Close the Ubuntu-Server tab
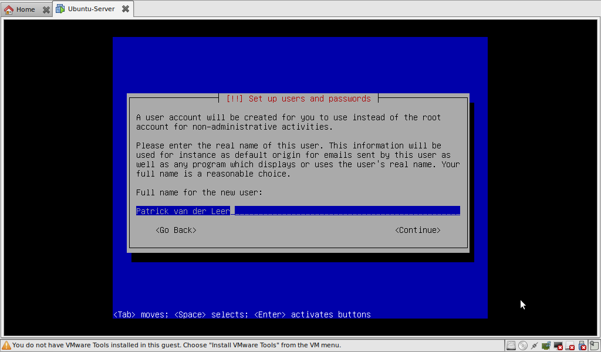This screenshot has height=352, width=601. (126, 9)
